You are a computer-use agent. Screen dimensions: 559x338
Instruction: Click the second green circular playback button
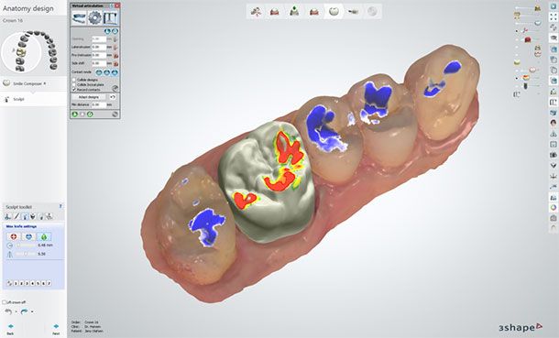pos(90,114)
